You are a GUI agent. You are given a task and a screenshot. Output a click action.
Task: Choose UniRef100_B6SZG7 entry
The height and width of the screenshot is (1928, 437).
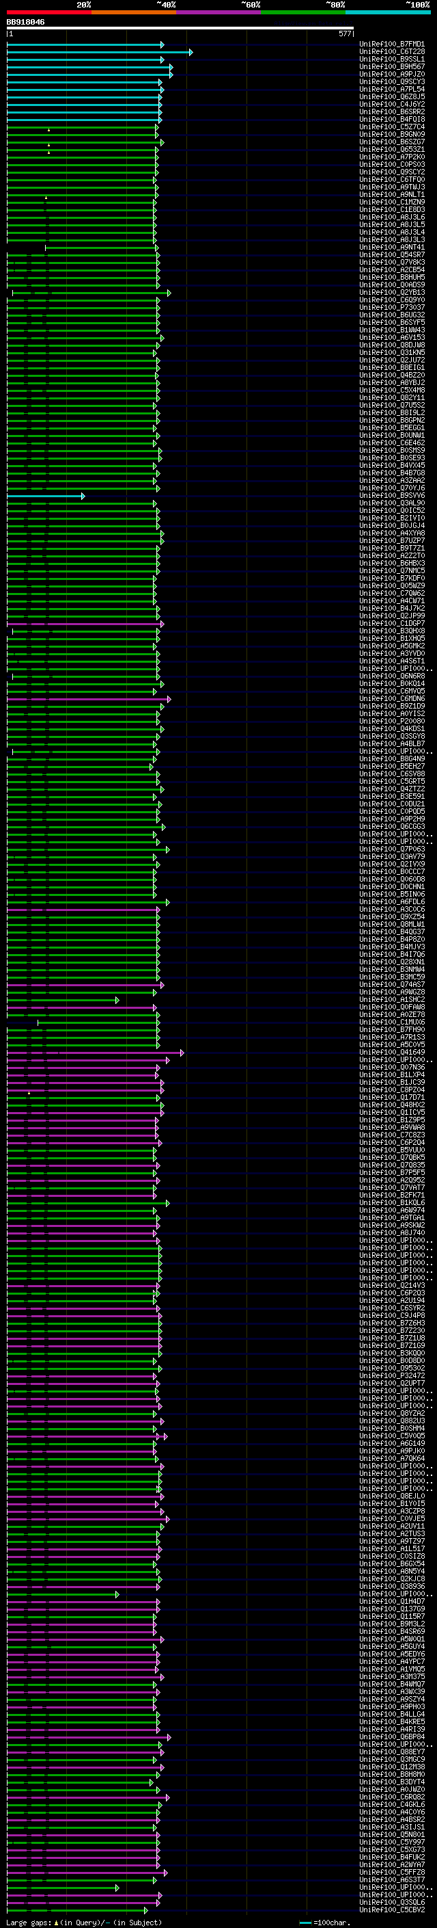pos(392,142)
